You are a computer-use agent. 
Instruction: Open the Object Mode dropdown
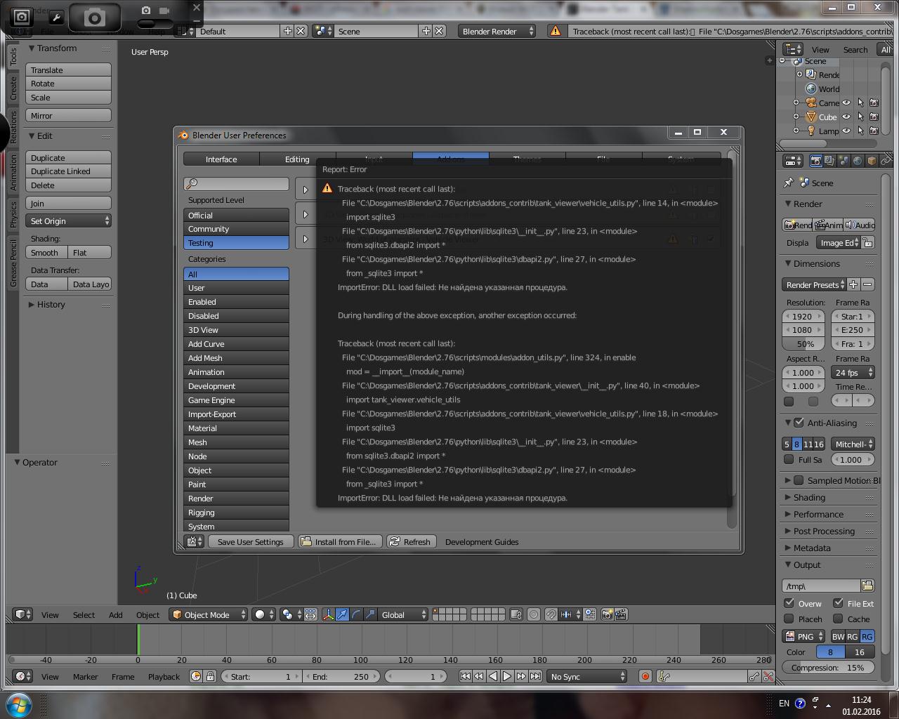pyautogui.click(x=209, y=614)
